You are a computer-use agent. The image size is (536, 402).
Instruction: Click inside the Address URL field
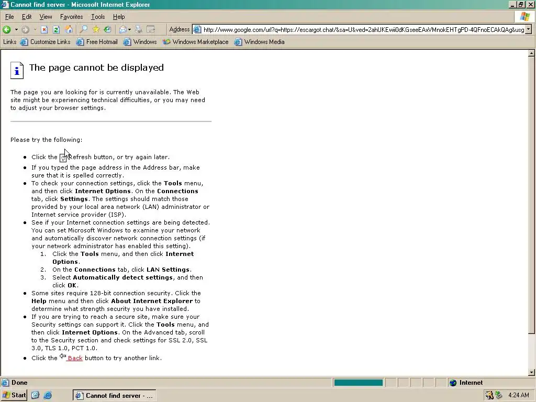[x=363, y=30]
